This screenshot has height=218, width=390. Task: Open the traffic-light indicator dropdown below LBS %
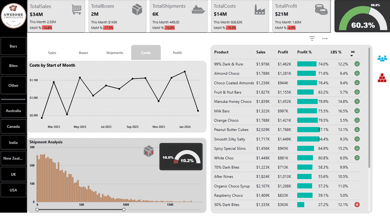(x=352, y=55)
